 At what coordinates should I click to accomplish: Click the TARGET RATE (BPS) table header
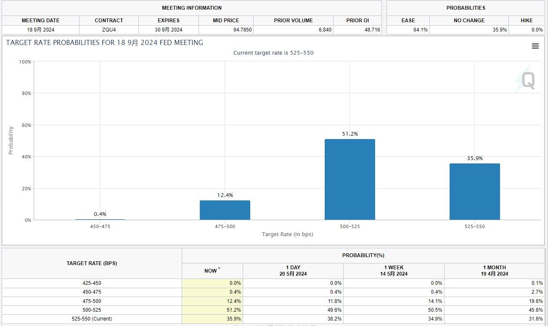[x=92, y=263]
